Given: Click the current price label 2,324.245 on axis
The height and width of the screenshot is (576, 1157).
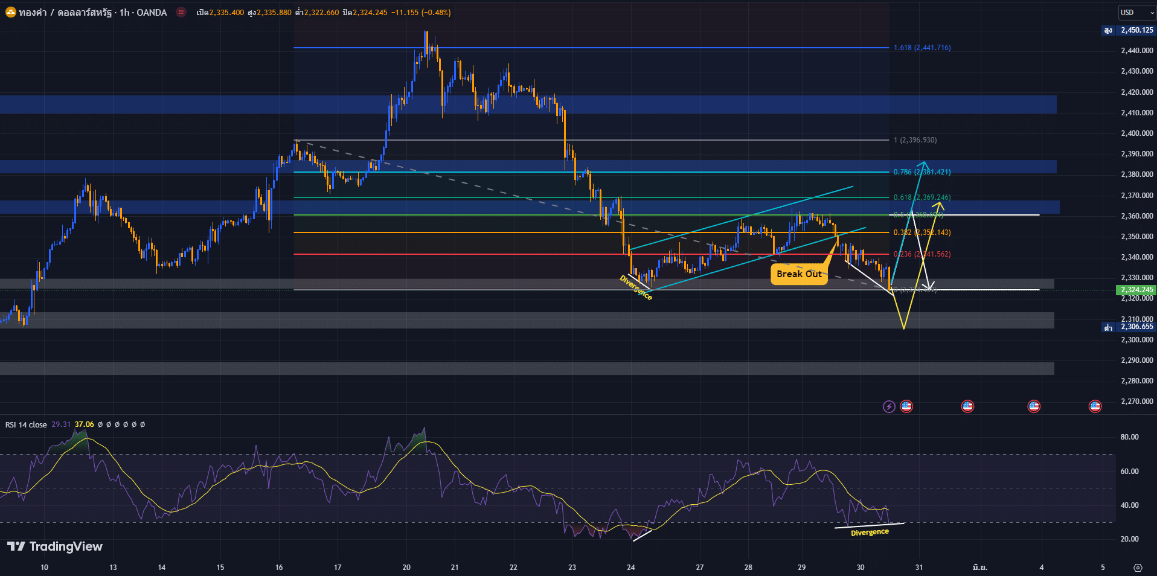Looking at the screenshot, I should click(1136, 290).
